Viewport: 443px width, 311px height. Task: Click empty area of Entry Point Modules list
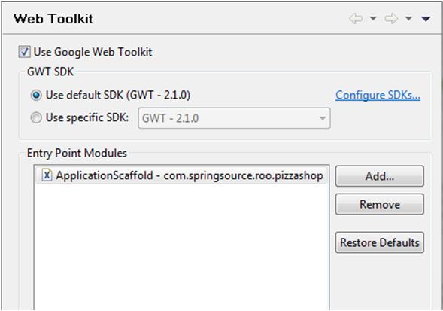pyautogui.click(x=182, y=246)
